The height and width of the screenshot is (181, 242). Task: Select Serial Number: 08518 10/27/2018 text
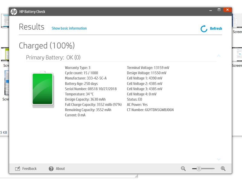tap(91, 89)
